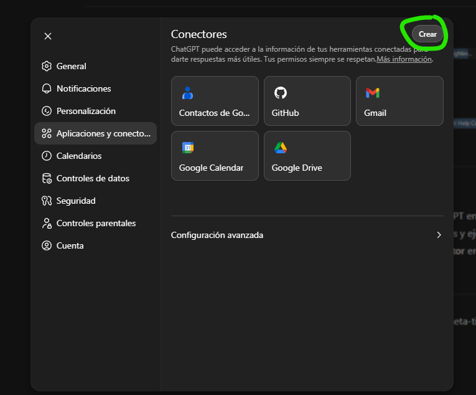Click the Google Calendar logo icon
Viewport: 476px width, 395px height.
(188, 148)
